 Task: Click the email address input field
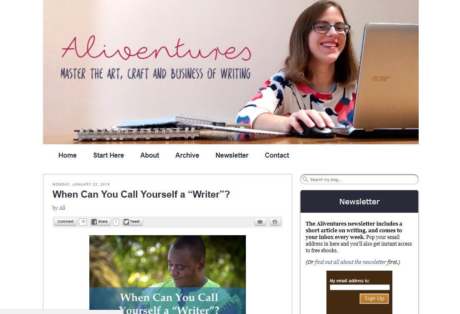point(360,287)
